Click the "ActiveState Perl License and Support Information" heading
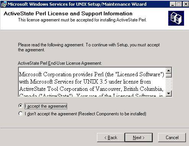 68,13
